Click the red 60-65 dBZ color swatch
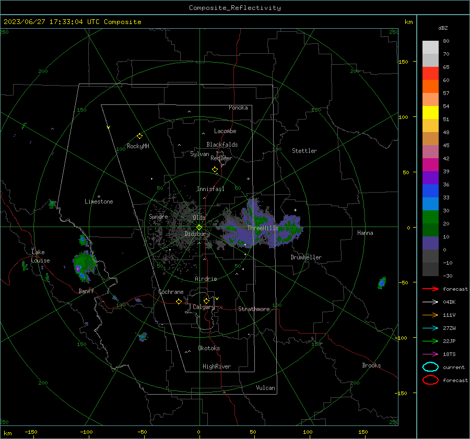The image size is (470, 439). (x=430, y=74)
